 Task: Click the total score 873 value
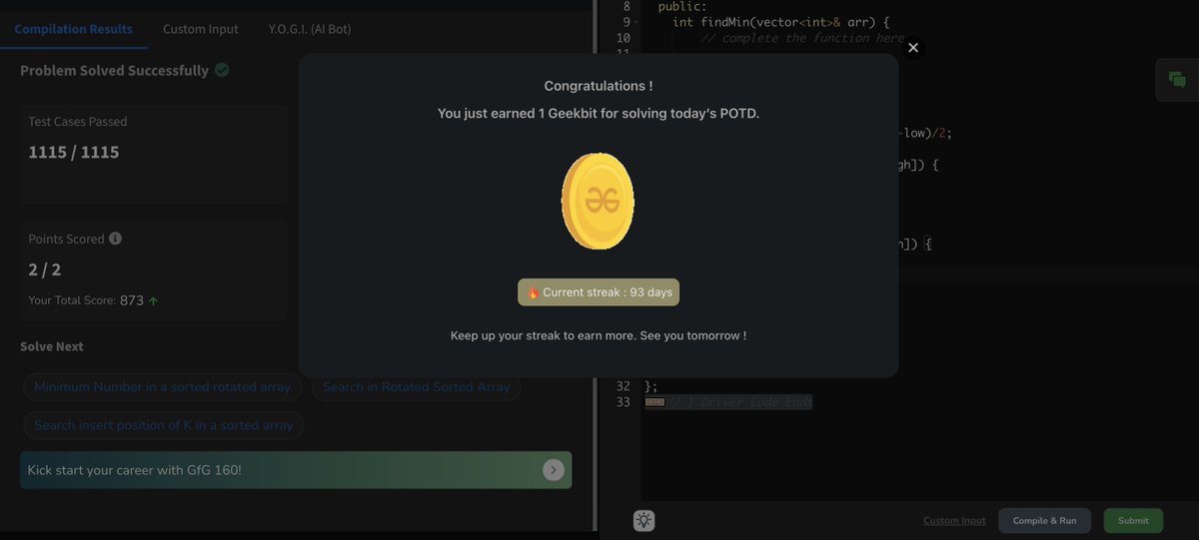pyautogui.click(x=132, y=300)
